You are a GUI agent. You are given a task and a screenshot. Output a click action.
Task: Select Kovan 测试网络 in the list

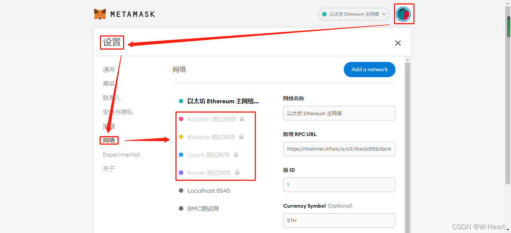[209, 173]
